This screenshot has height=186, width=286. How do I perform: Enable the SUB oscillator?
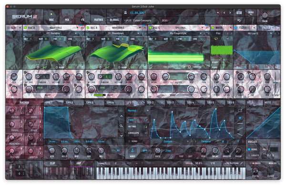[x=9, y=28]
